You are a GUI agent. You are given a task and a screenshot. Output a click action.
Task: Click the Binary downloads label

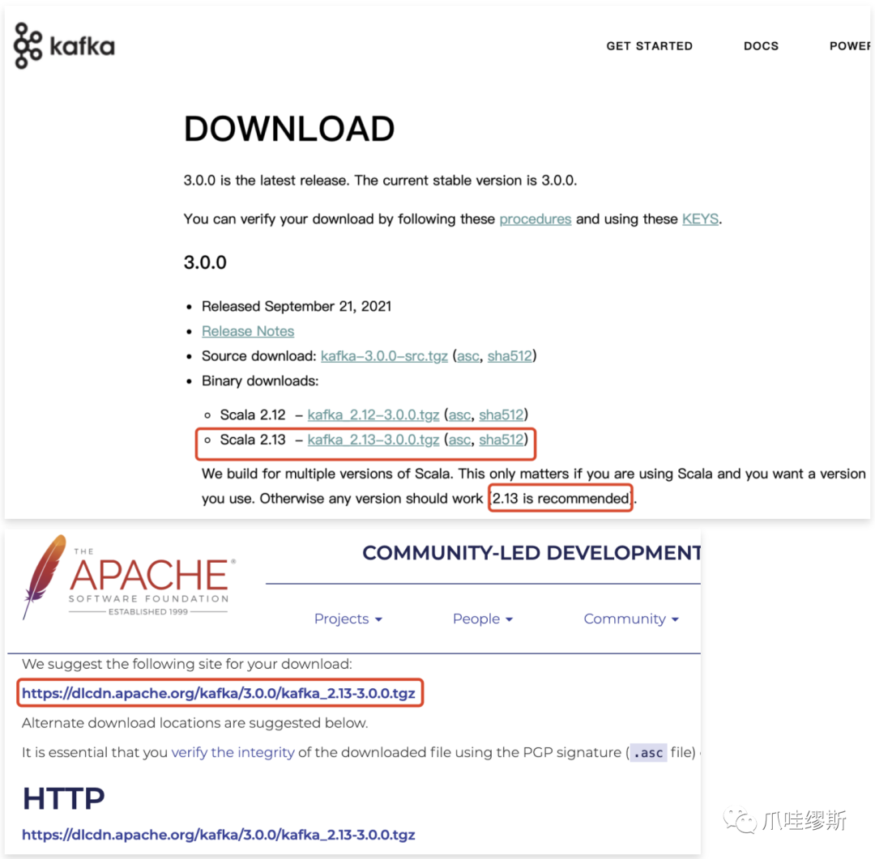tap(260, 381)
